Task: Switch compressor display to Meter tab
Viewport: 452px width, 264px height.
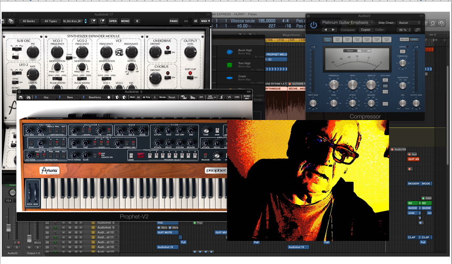Action: pos(350,51)
